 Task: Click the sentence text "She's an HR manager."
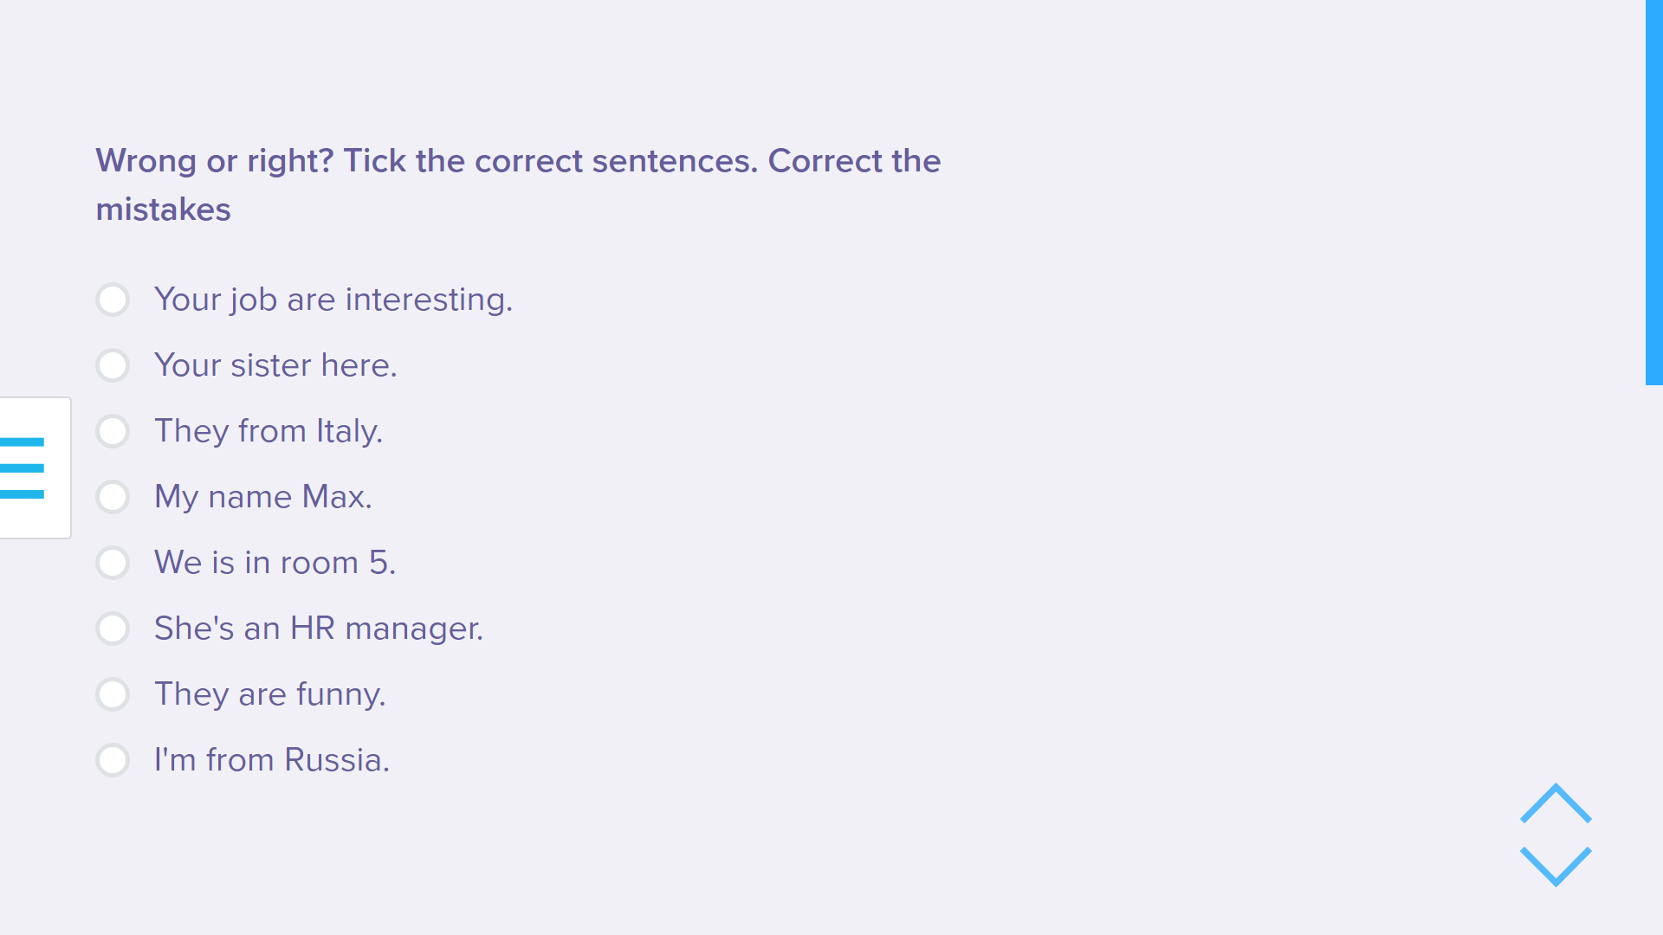(319, 629)
